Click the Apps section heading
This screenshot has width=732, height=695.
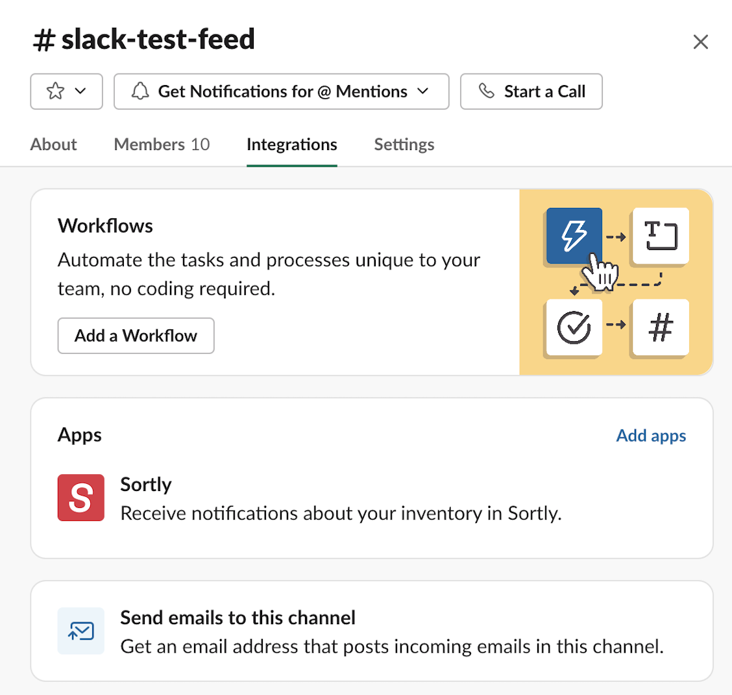coord(80,435)
